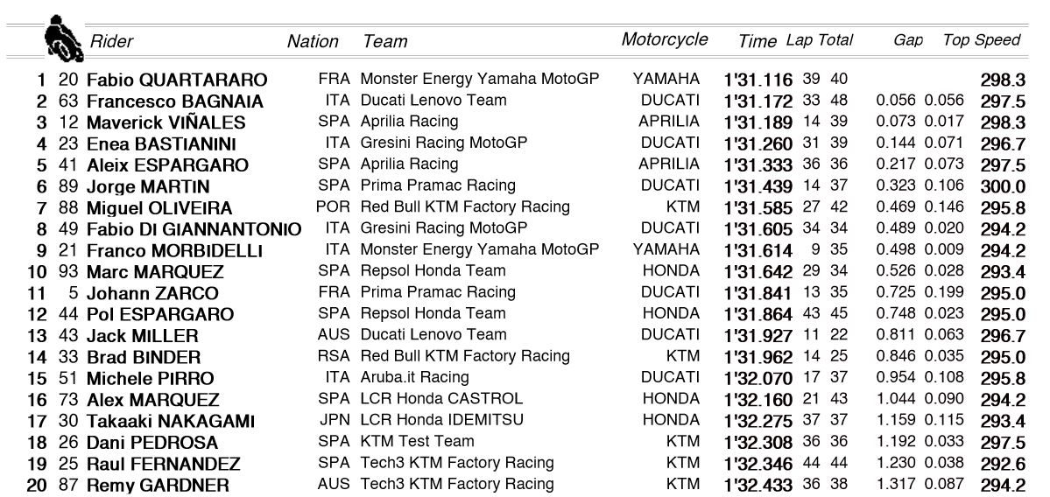The height and width of the screenshot is (497, 1050).
Task: Click Remy GARDNER in last row
Action: click(x=158, y=486)
